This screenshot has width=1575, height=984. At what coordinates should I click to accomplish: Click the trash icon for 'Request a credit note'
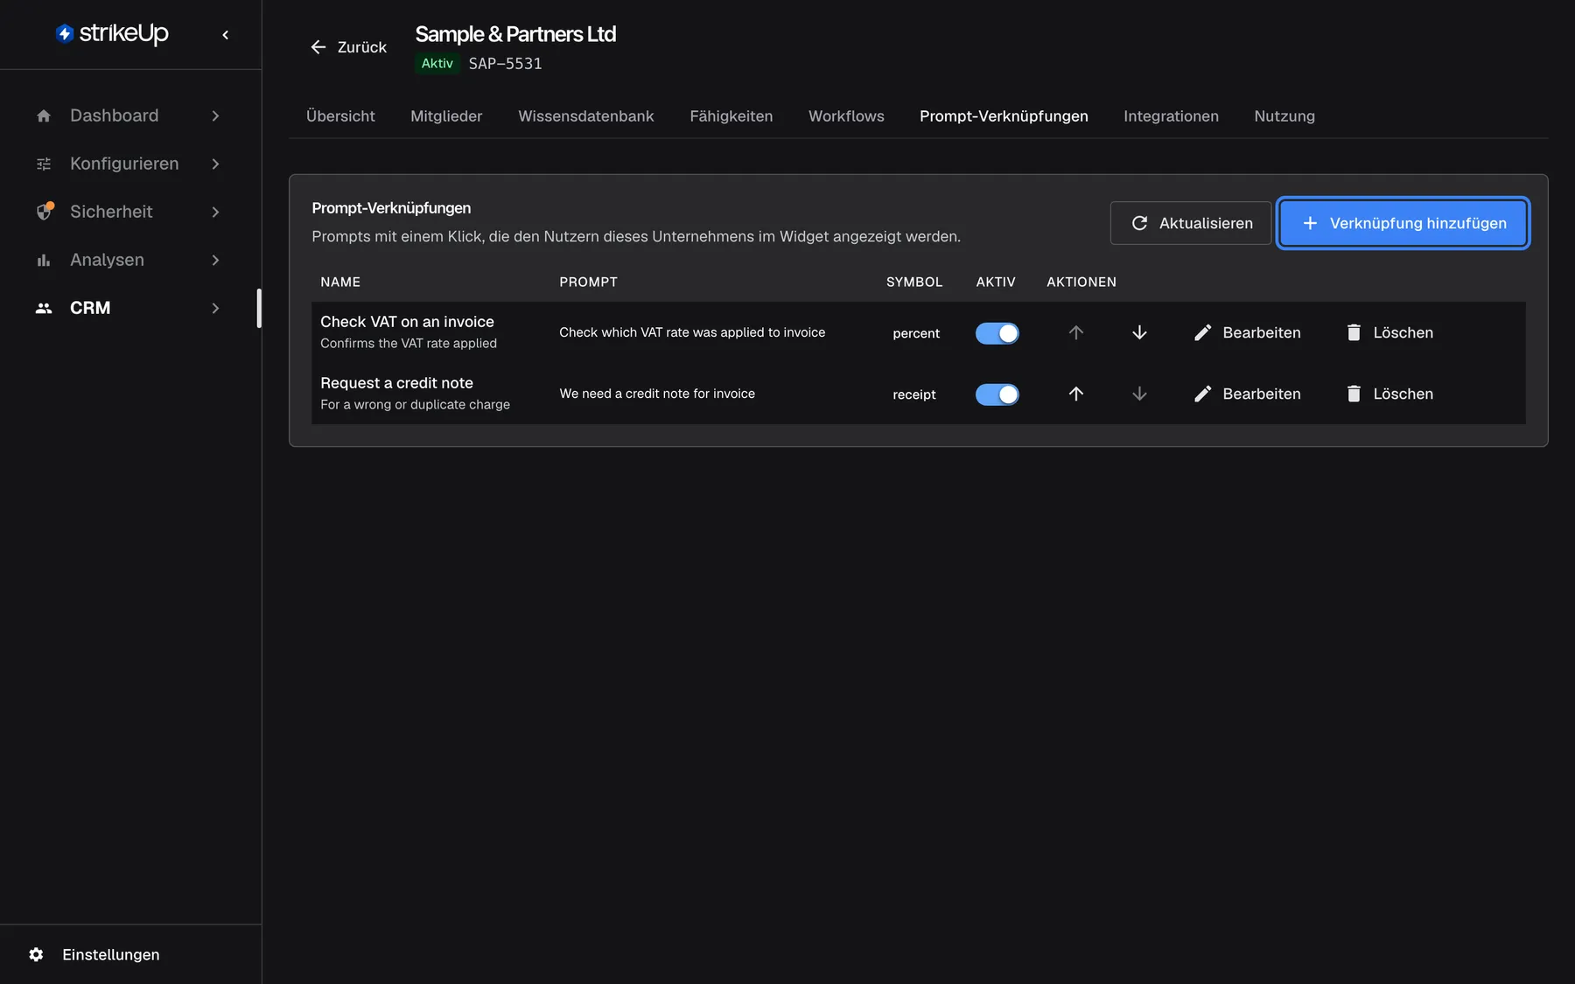click(x=1354, y=394)
